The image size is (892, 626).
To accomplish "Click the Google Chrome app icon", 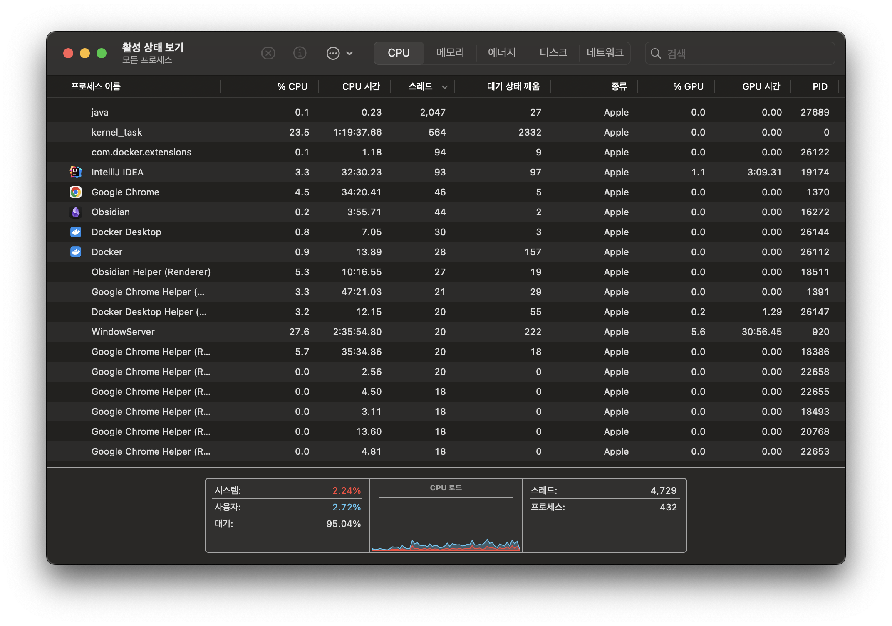I will point(75,192).
